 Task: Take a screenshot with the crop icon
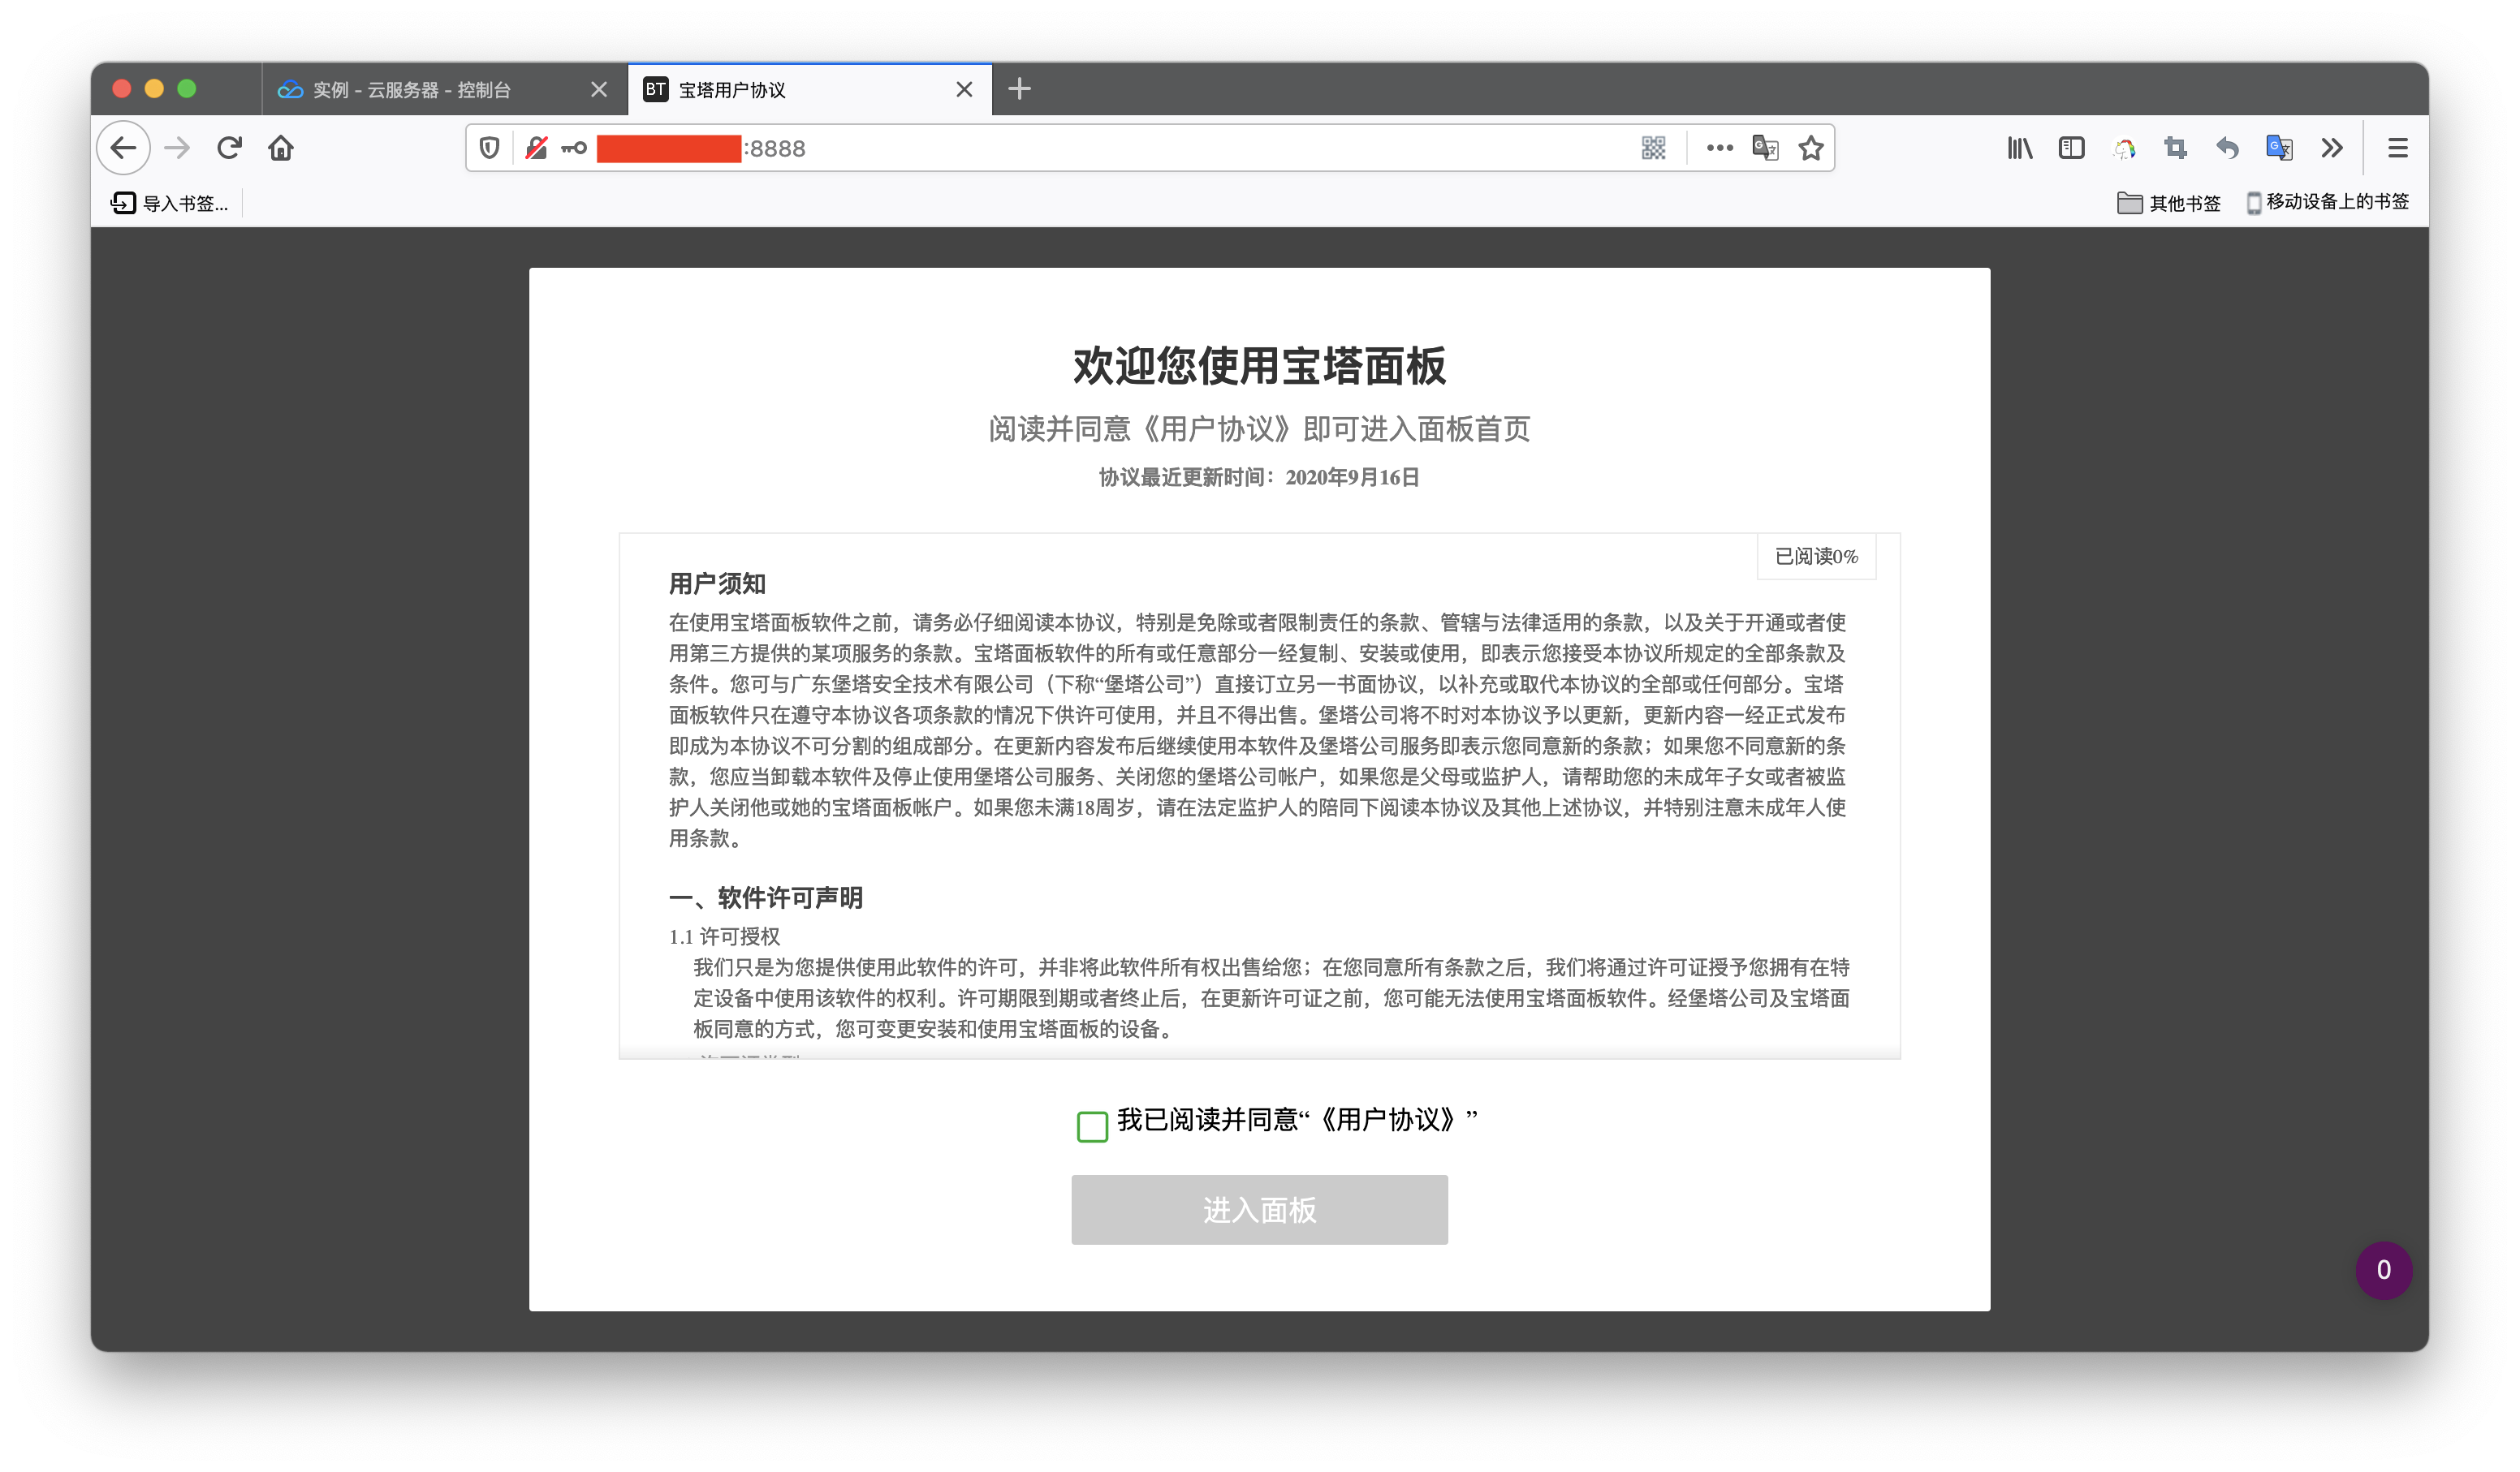click(x=2174, y=148)
